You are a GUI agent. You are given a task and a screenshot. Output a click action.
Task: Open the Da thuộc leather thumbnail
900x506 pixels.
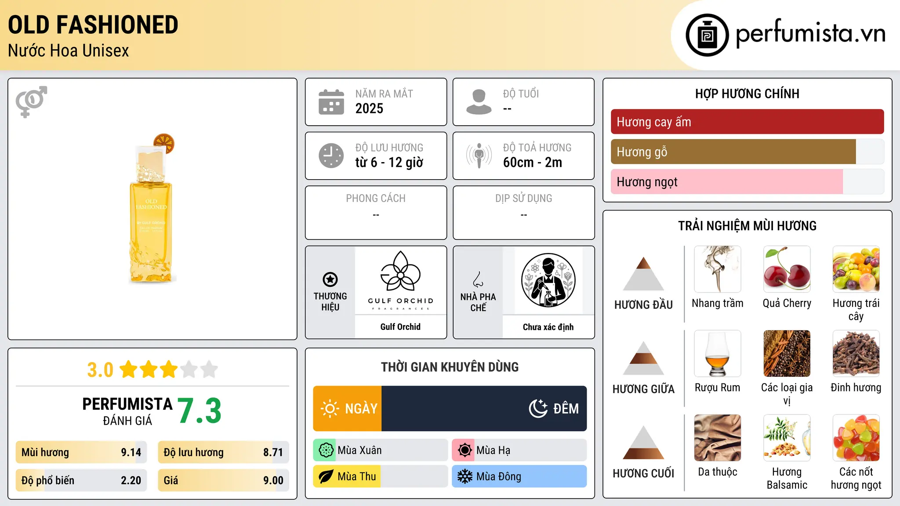718,438
